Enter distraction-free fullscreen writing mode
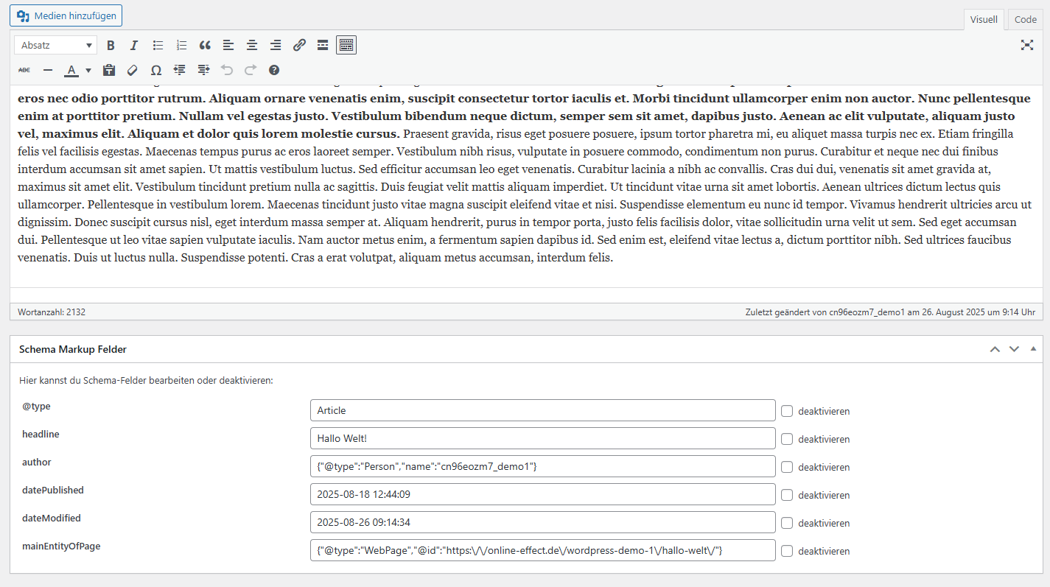 (x=1027, y=45)
